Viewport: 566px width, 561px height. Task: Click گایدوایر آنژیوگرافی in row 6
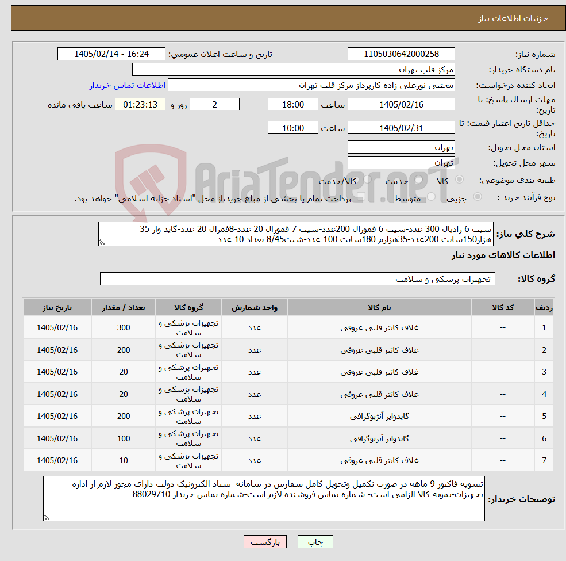379,438
